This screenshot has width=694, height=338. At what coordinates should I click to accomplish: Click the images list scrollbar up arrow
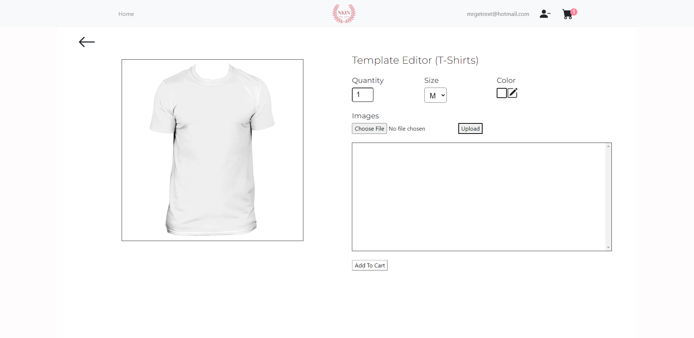click(608, 146)
